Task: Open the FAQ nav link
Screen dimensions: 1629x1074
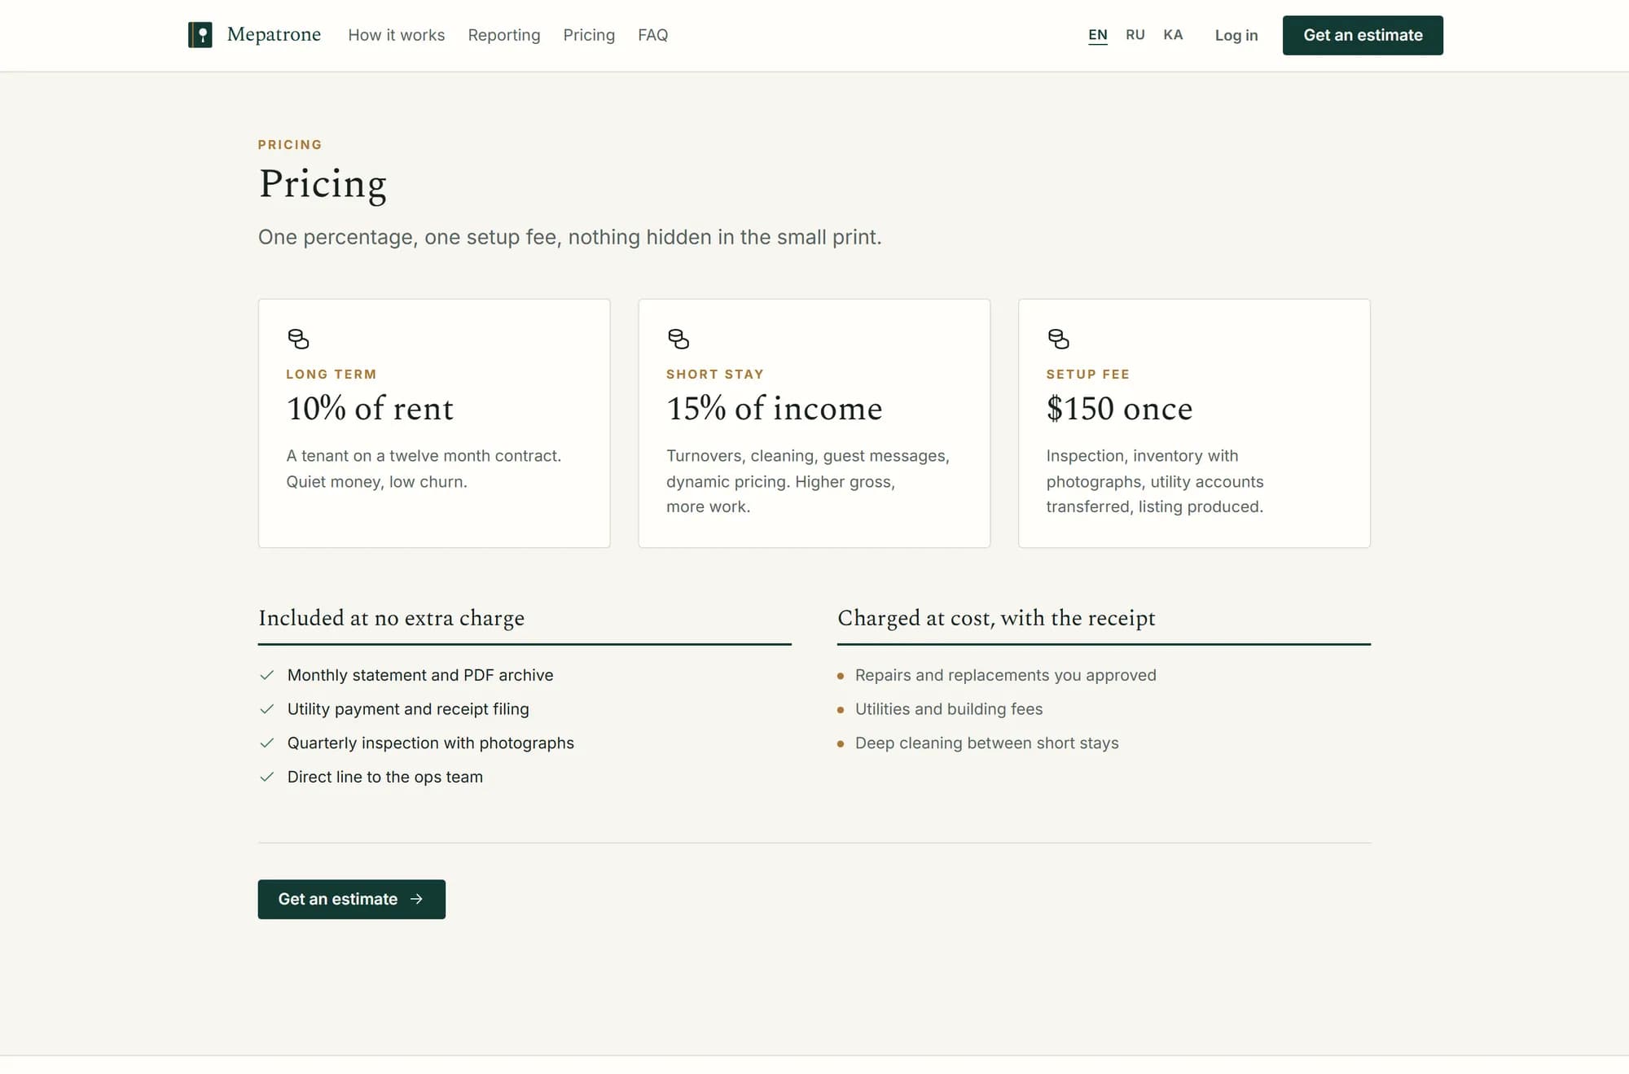Action: [653, 35]
